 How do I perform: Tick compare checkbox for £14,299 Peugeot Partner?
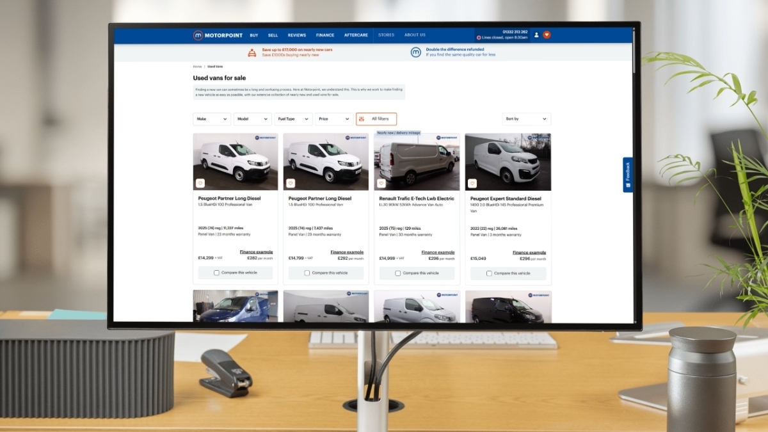(x=216, y=273)
